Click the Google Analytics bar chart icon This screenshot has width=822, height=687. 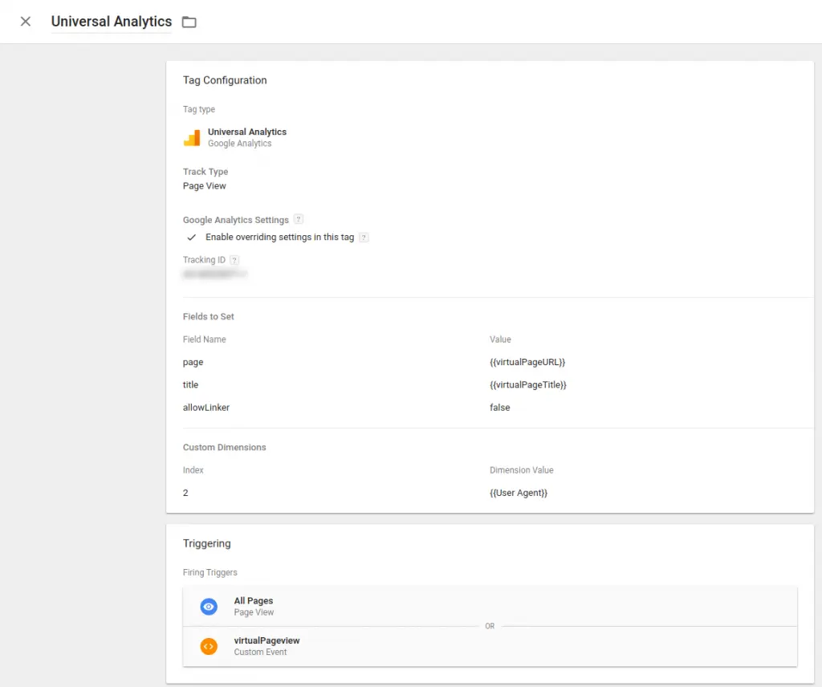click(192, 138)
